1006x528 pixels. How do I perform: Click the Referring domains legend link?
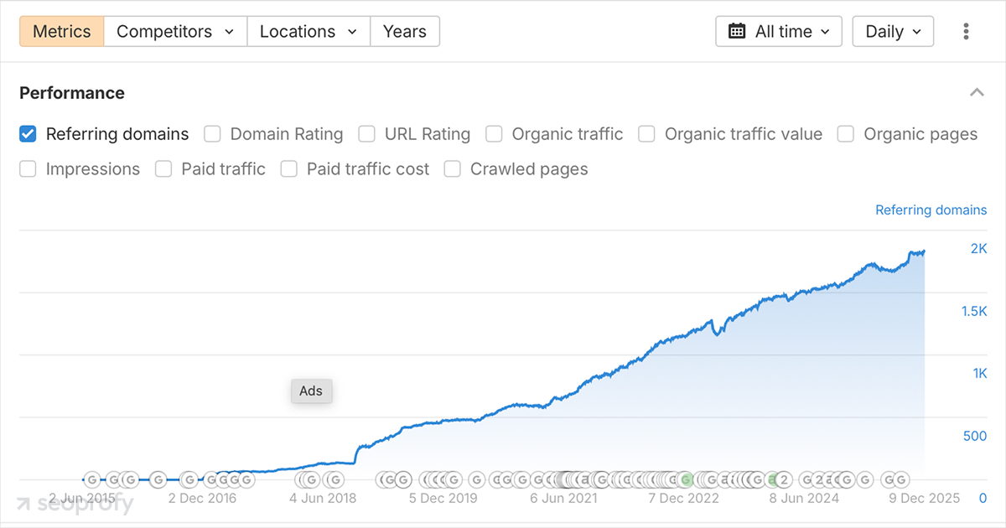931,210
